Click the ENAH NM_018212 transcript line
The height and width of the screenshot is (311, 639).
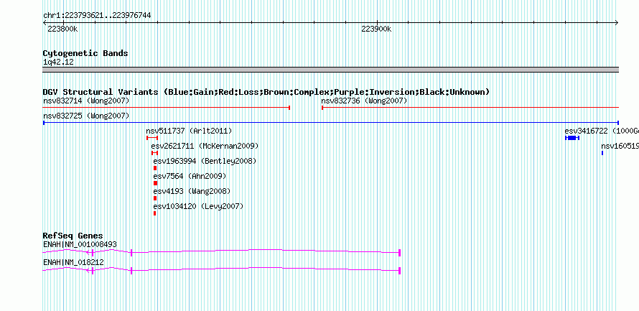[x=222, y=270]
